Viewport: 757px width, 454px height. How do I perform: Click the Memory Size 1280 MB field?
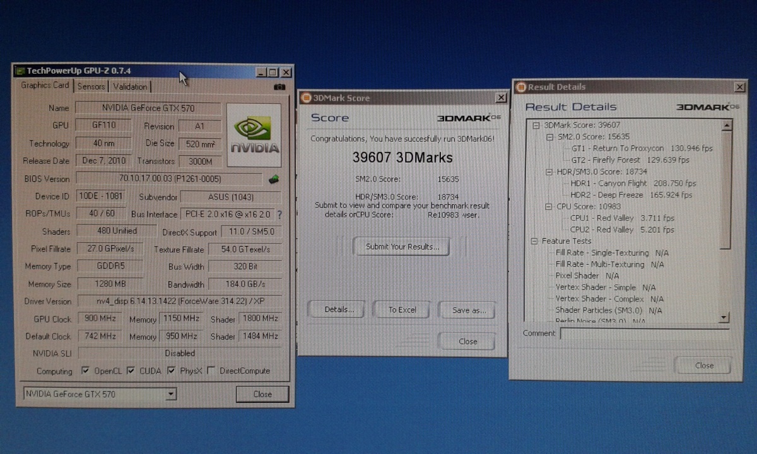tap(111, 284)
